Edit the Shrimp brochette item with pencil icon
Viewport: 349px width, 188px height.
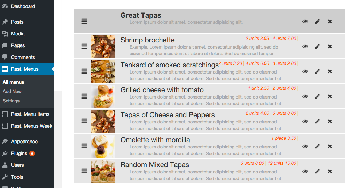pos(317,46)
